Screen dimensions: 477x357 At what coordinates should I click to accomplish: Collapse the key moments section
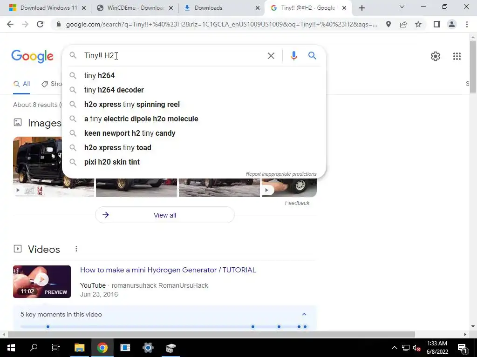[304, 314]
